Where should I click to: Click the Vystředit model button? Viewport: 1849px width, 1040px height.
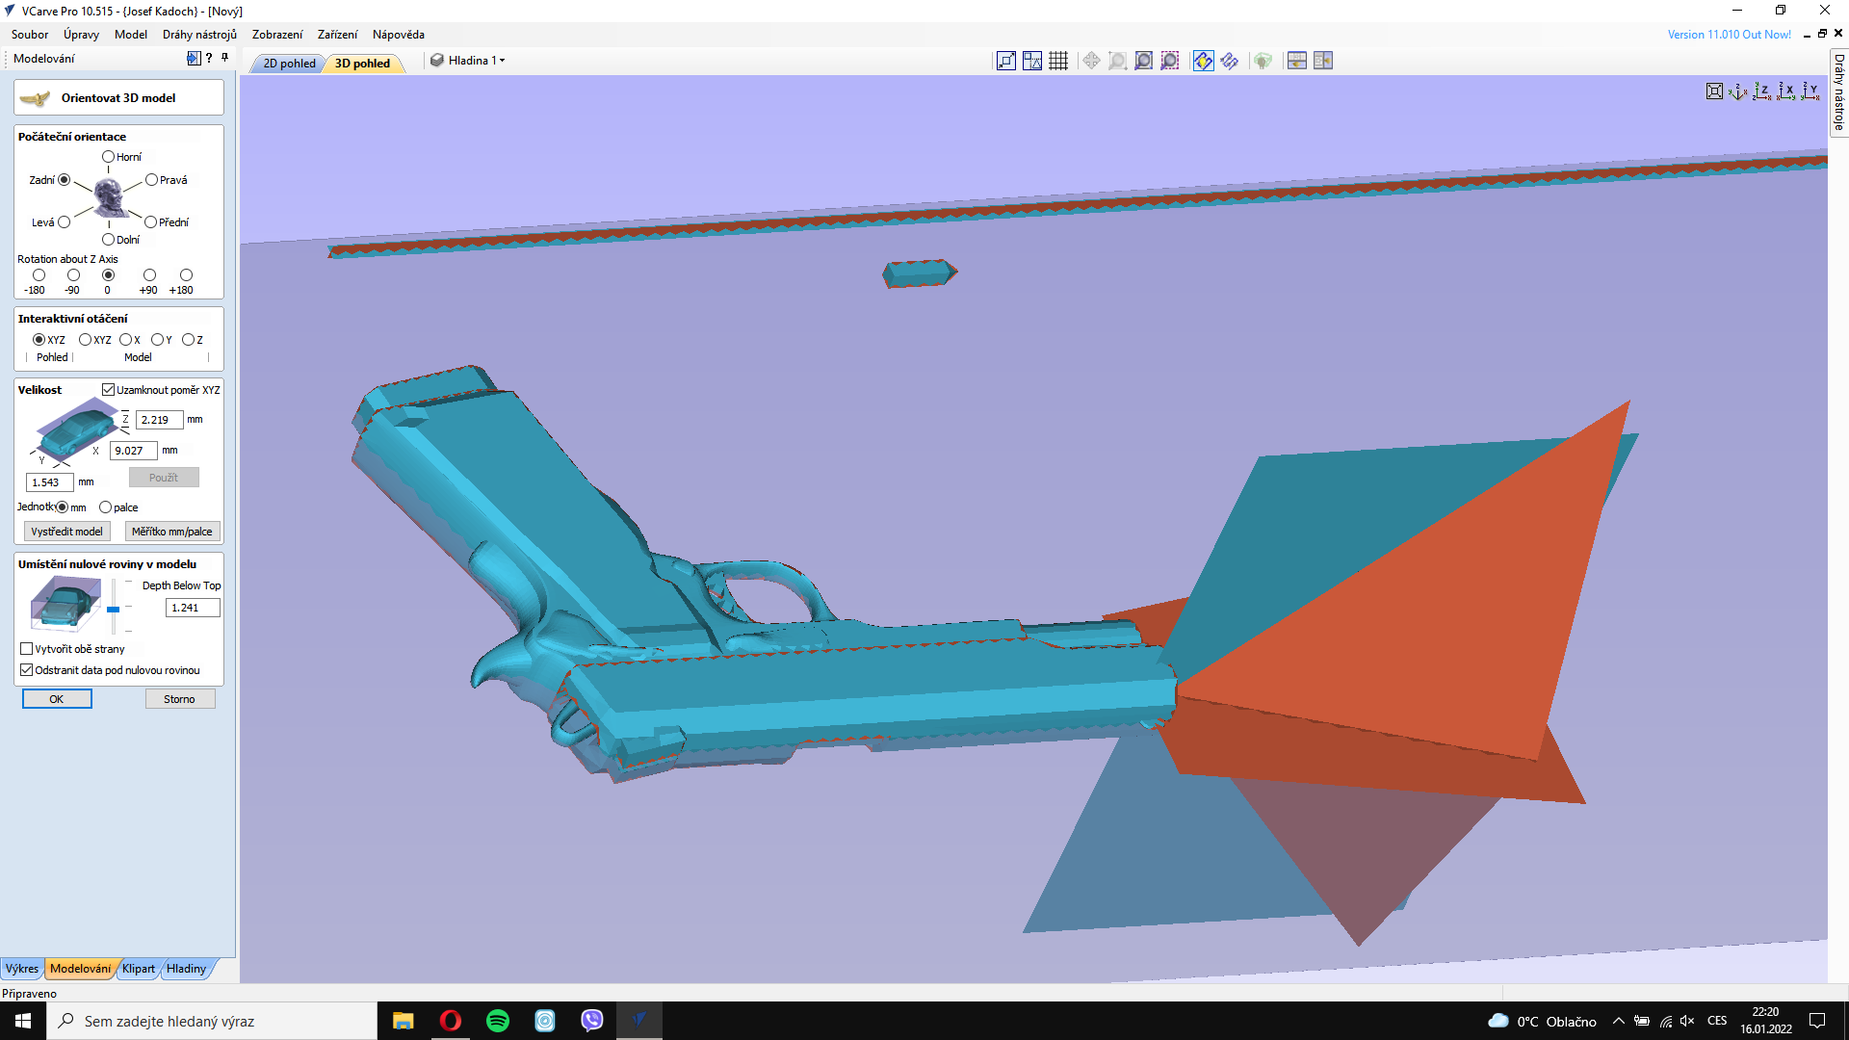66,532
